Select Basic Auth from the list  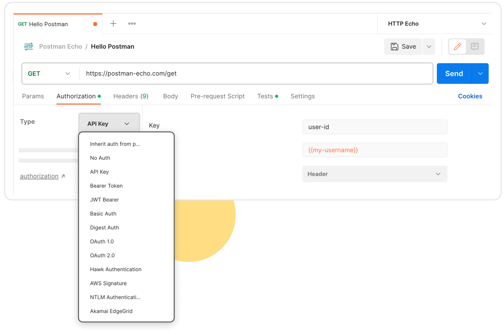(x=103, y=214)
